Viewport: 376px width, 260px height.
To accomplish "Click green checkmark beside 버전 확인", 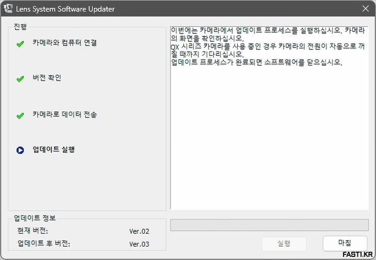I will 20,79.
